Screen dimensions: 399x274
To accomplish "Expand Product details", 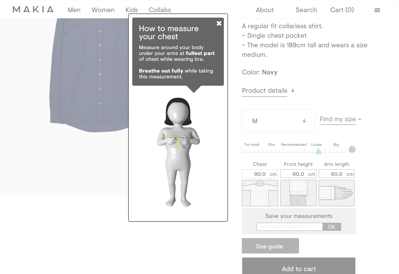I will [x=265, y=90].
